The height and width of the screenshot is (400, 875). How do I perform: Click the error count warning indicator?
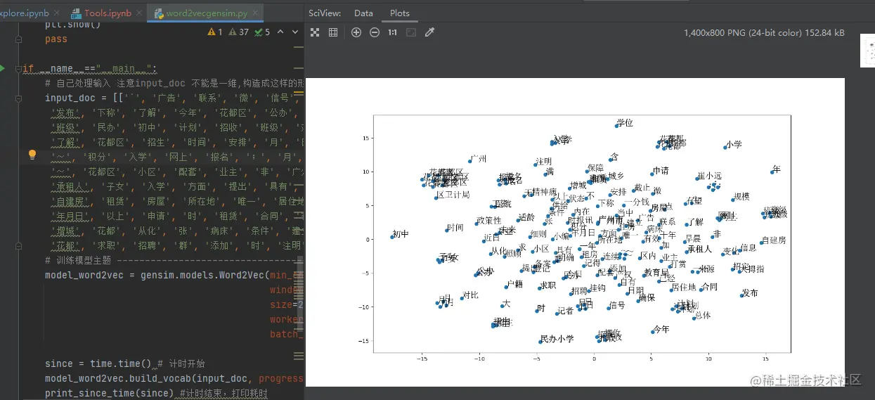[x=215, y=32]
